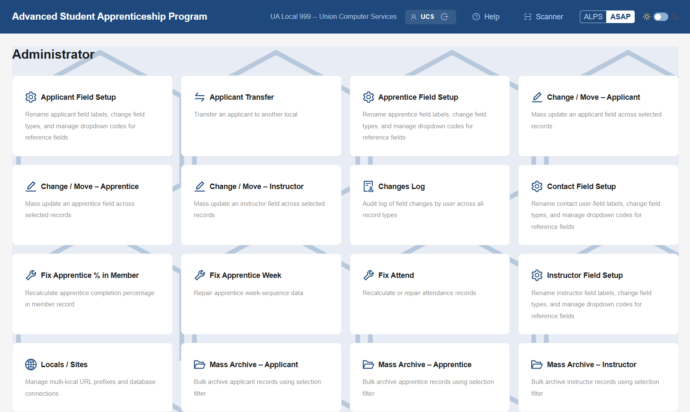Screen dimensions: 690x412
Task: Open the Mass Archive – Instructor card
Action: point(598,377)
